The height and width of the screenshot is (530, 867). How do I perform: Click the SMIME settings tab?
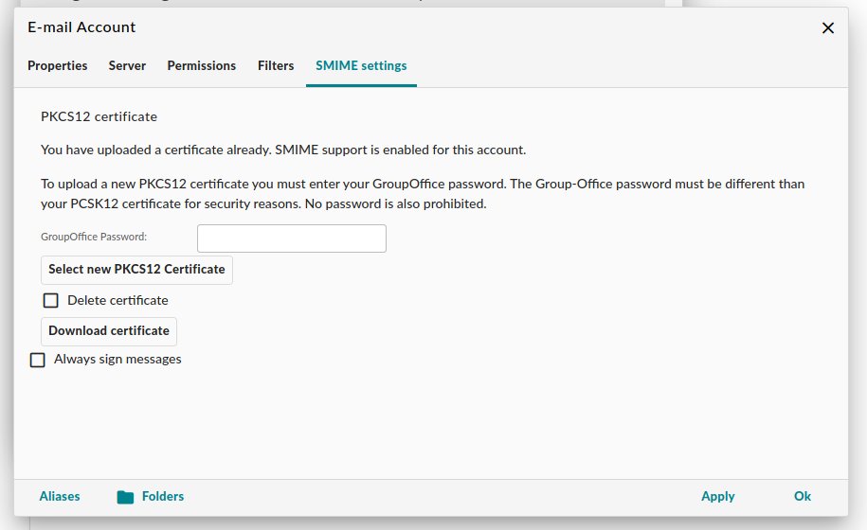361,65
